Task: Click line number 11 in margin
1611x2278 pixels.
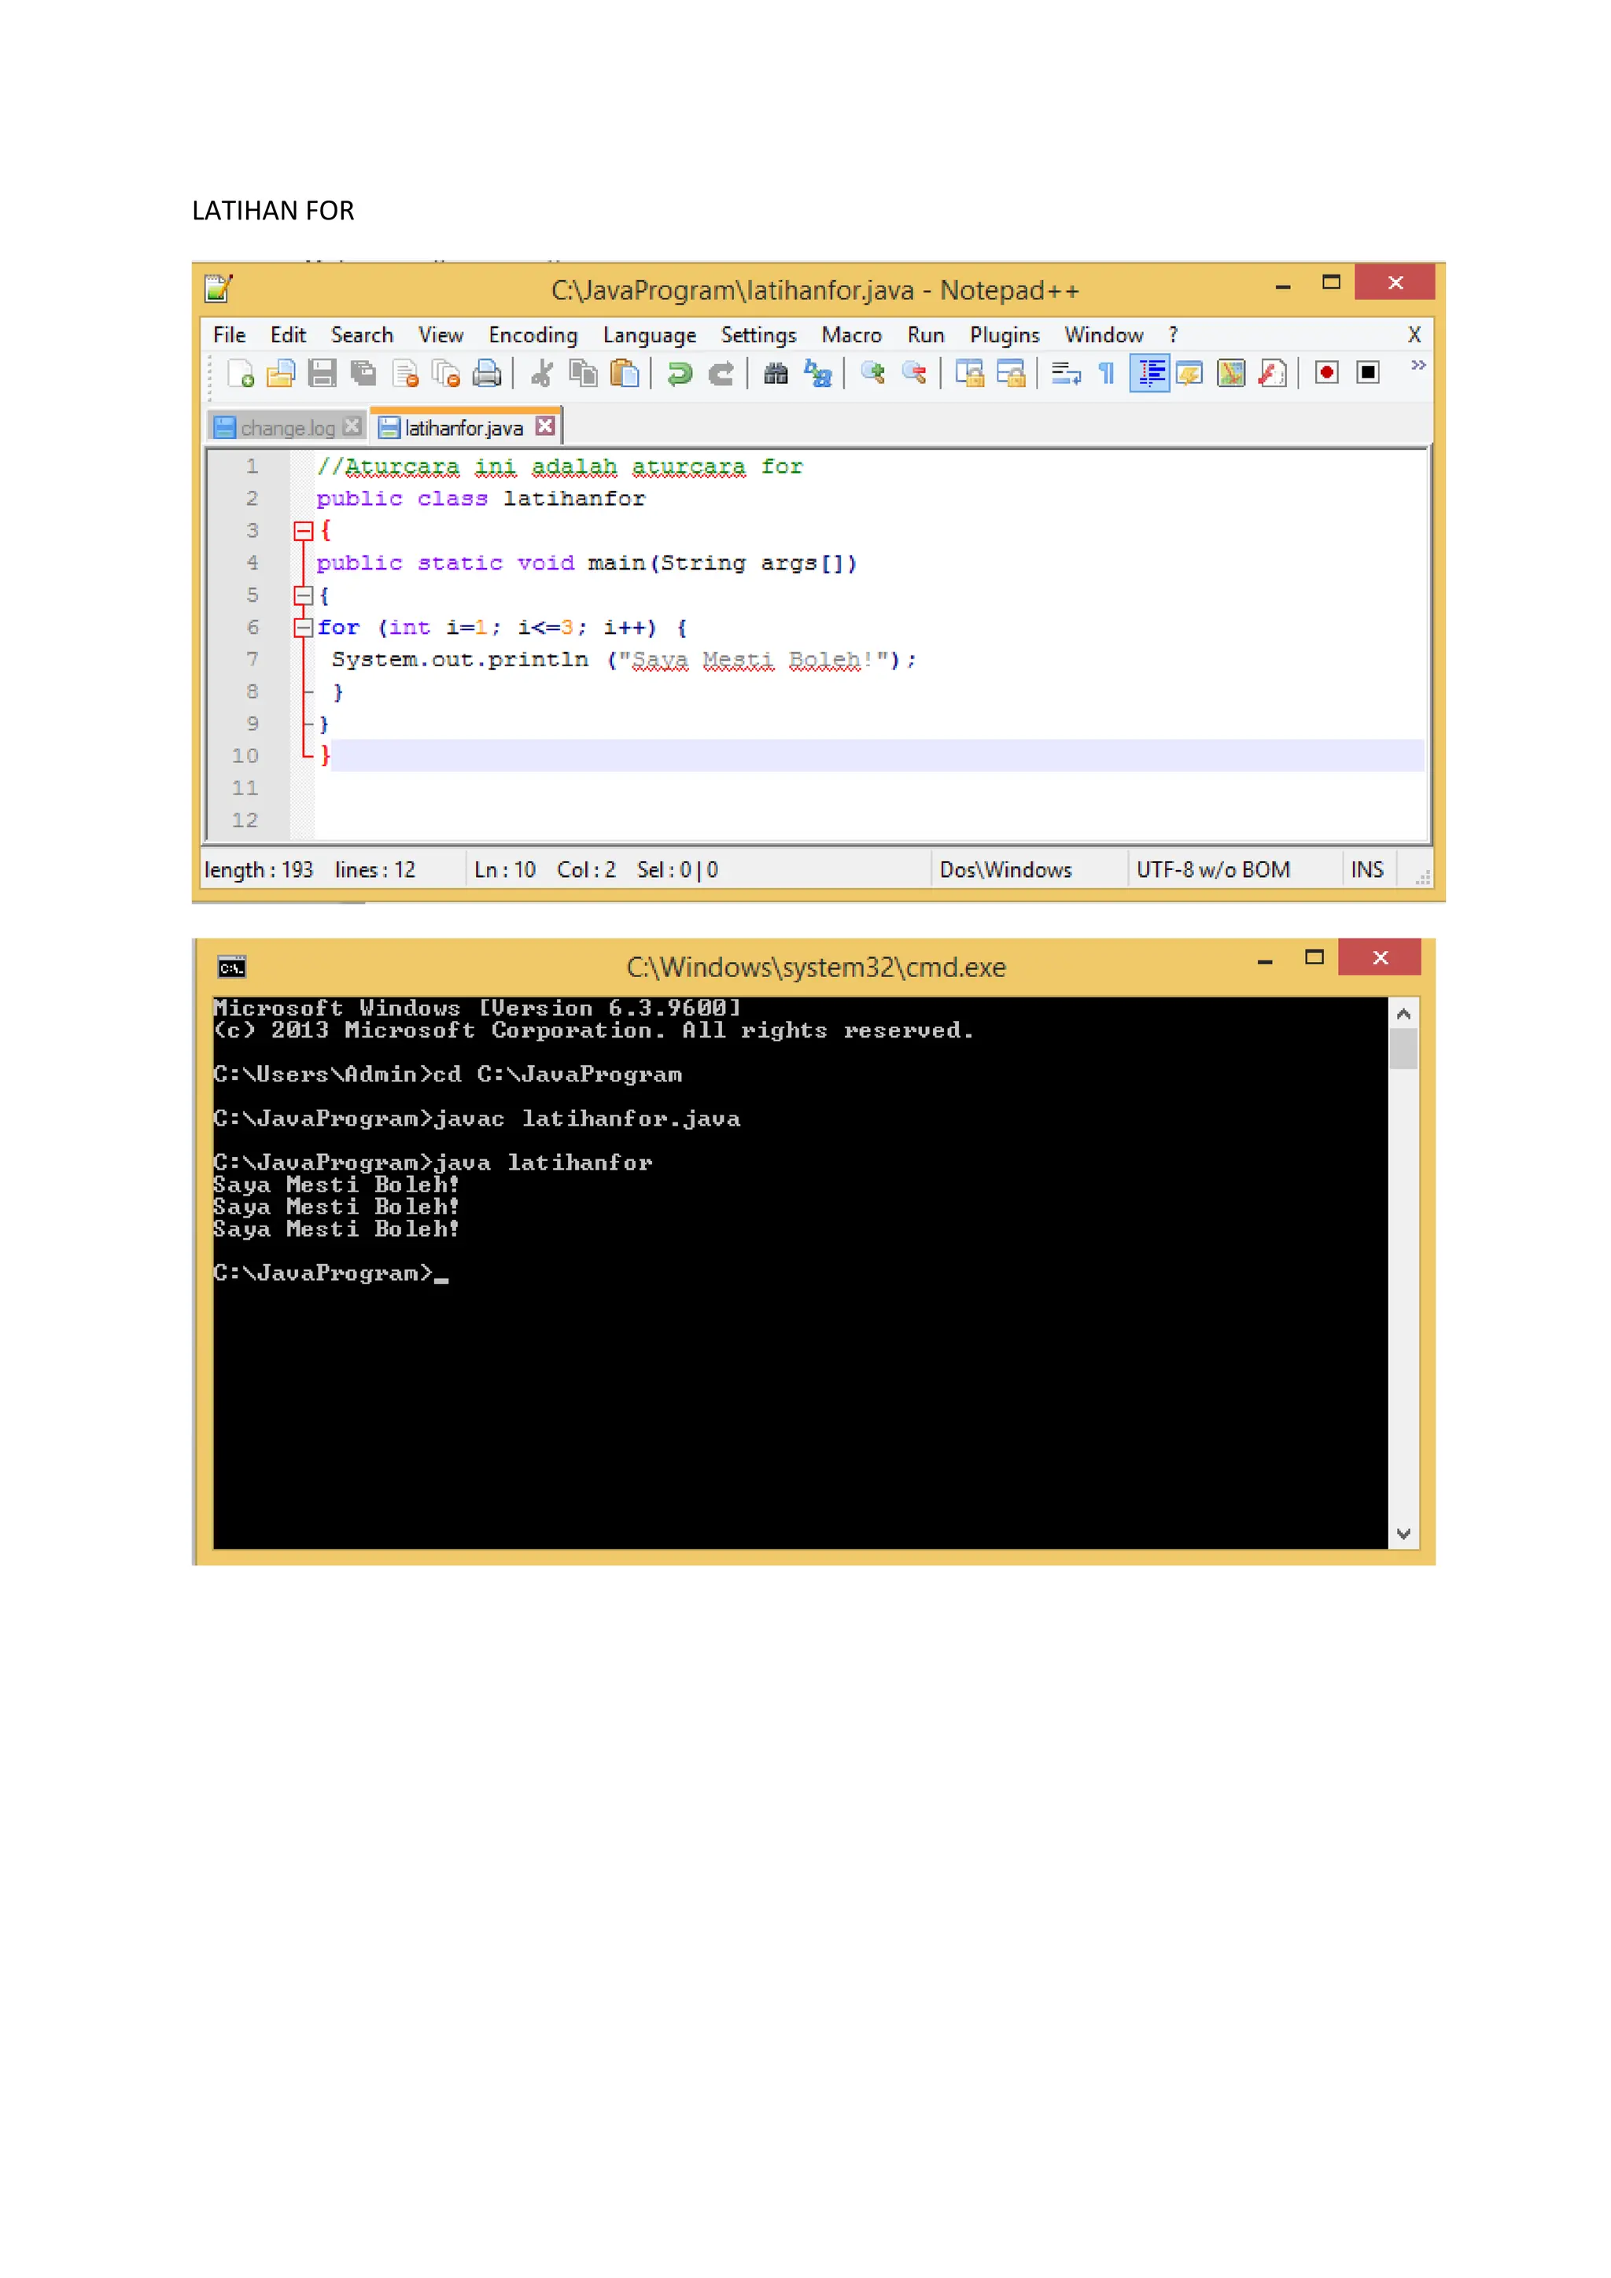Action: 245,789
